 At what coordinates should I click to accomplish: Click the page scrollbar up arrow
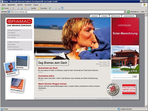tap(146, 15)
